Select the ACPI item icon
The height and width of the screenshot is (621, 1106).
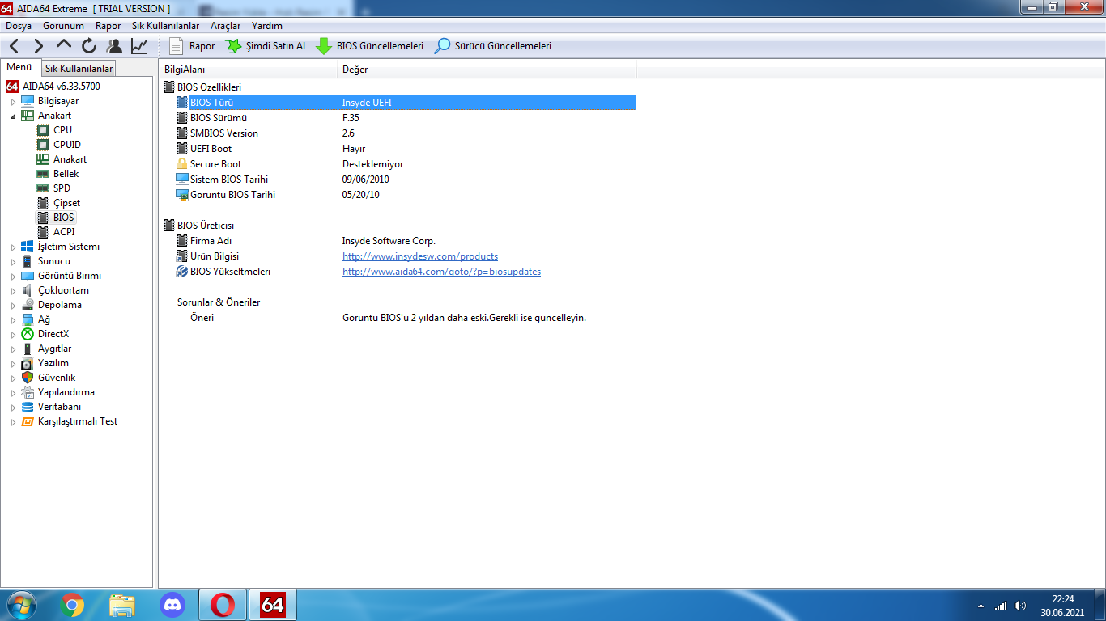pyautogui.click(x=43, y=232)
